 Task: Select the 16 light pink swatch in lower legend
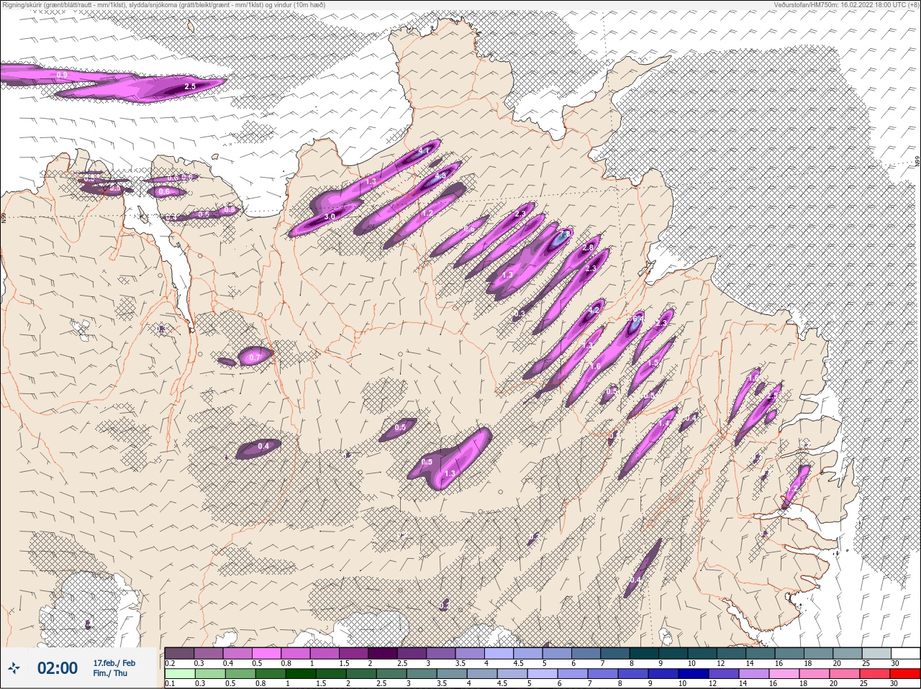784,674
